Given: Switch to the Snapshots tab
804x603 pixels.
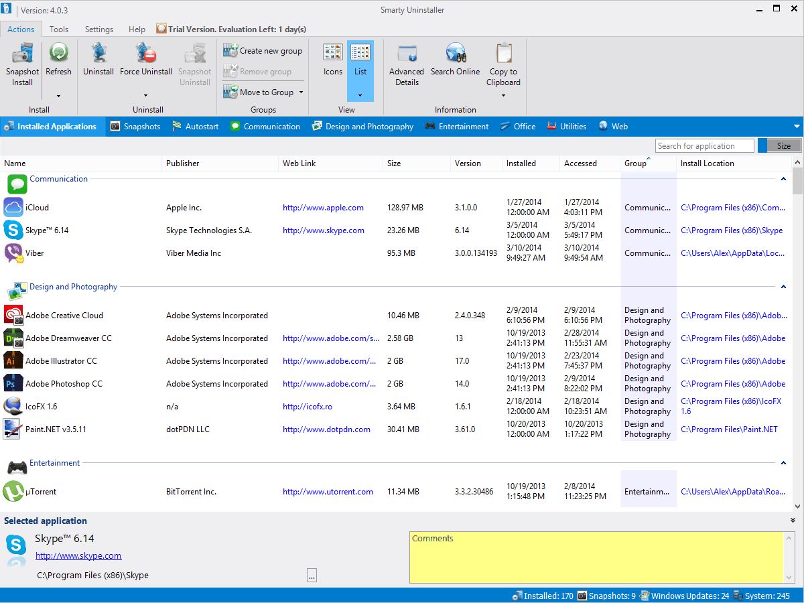Looking at the screenshot, I should pyautogui.click(x=135, y=126).
